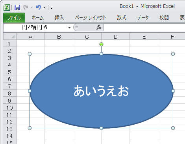Viewport: 185px width, 144px height.
Task: Select row 10 header
Action: [10, 107]
